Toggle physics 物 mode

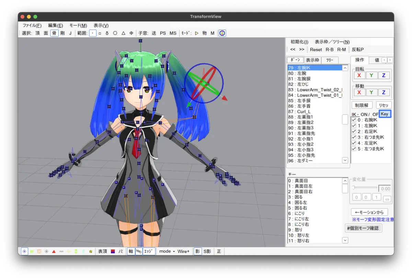[x=205, y=33]
